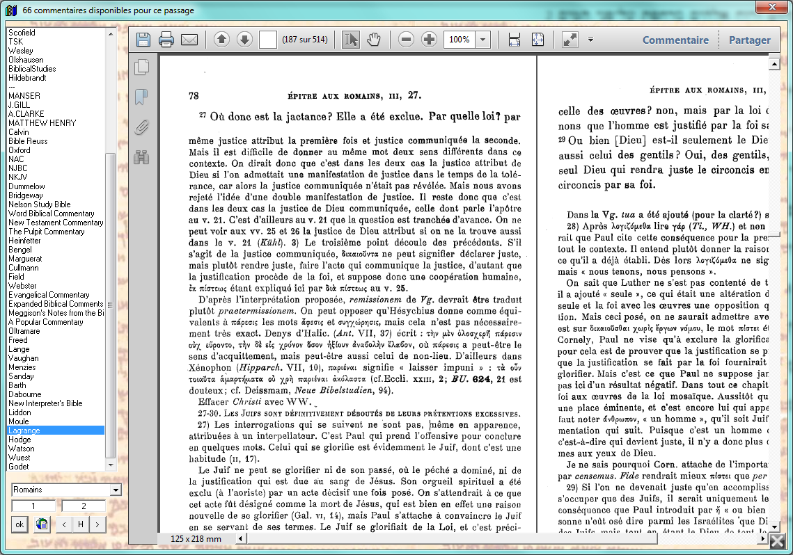Click the next passage > button
The image size is (793, 555).
[97, 524]
